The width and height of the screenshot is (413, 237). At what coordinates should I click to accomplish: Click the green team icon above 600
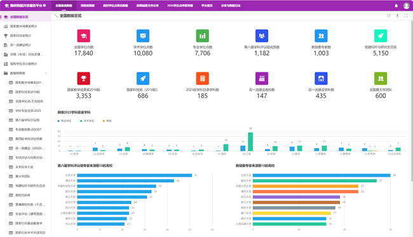pos(381,79)
